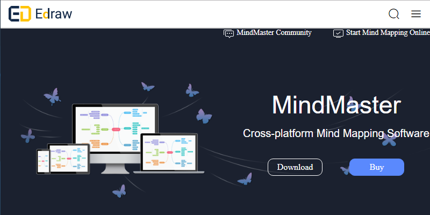Screen dimensions: 430x215
Task: Open the MindMaster Community link
Action: point(274,33)
